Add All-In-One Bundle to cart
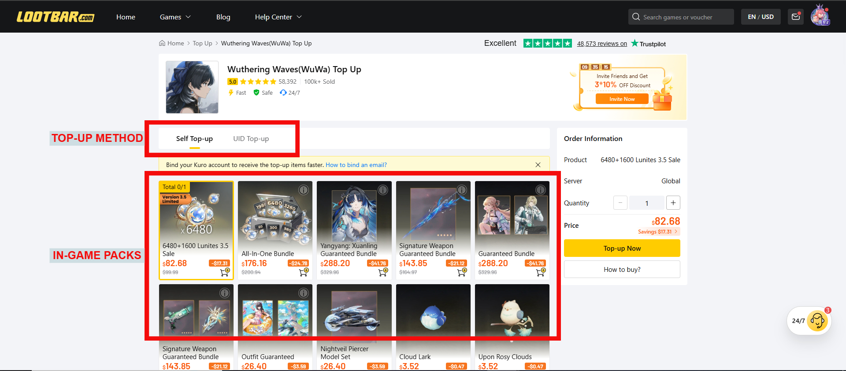The image size is (846, 371). 304,272
